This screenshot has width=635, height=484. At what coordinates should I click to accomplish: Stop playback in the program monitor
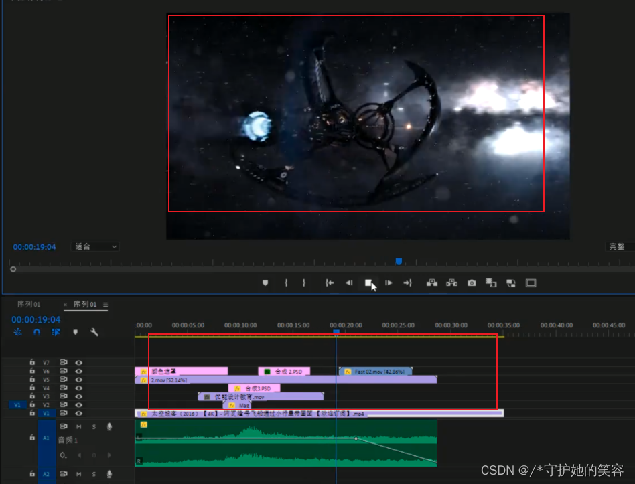(x=368, y=283)
